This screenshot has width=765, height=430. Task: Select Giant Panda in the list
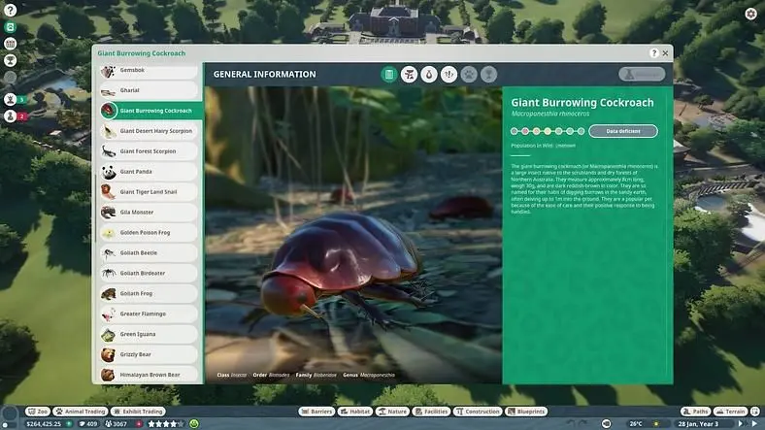[x=150, y=172]
